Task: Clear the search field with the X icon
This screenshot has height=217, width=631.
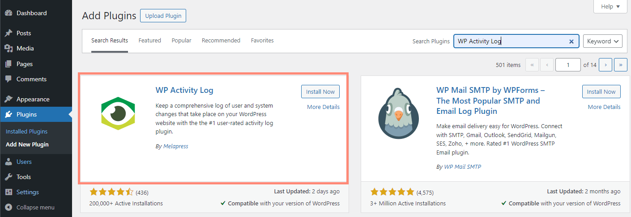Action: click(x=571, y=41)
